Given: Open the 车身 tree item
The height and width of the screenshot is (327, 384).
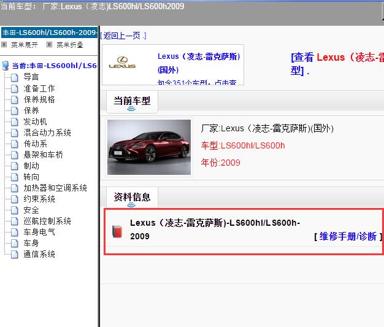Looking at the screenshot, I should pos(31,243).
